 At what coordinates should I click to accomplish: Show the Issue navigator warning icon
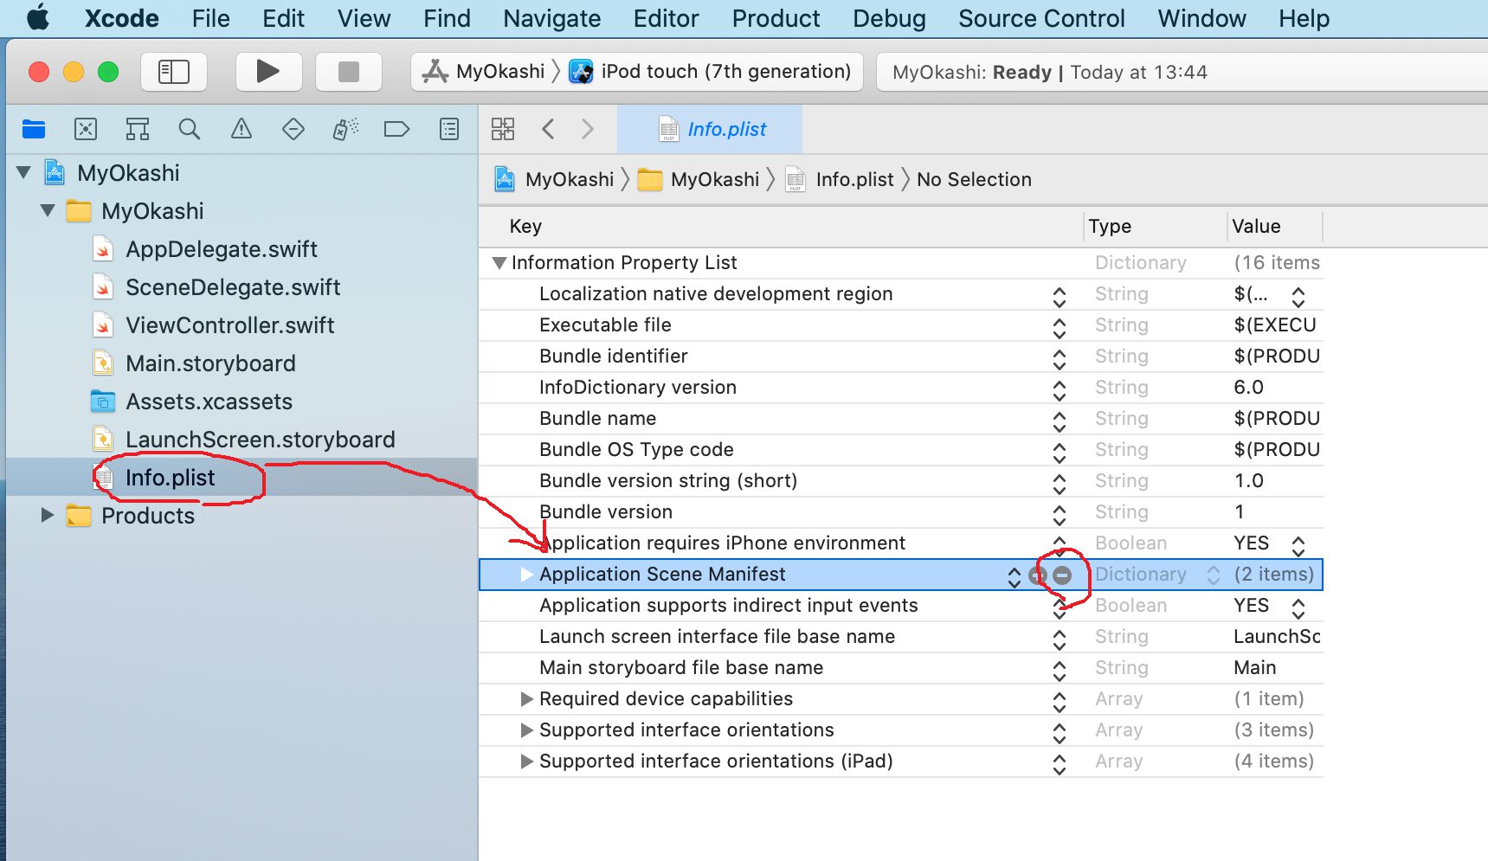click(x=242, y=129)
